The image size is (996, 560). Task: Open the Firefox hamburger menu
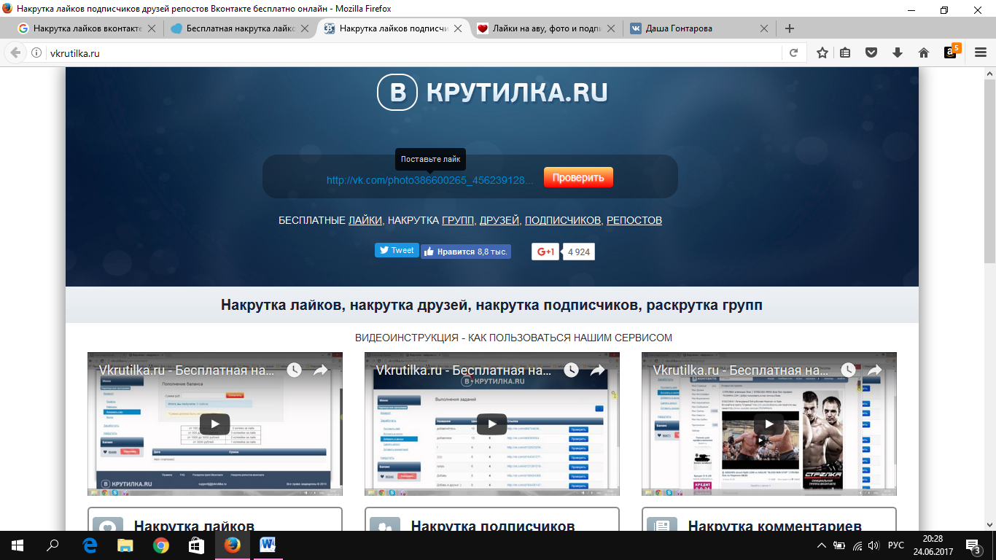point(981,52)
